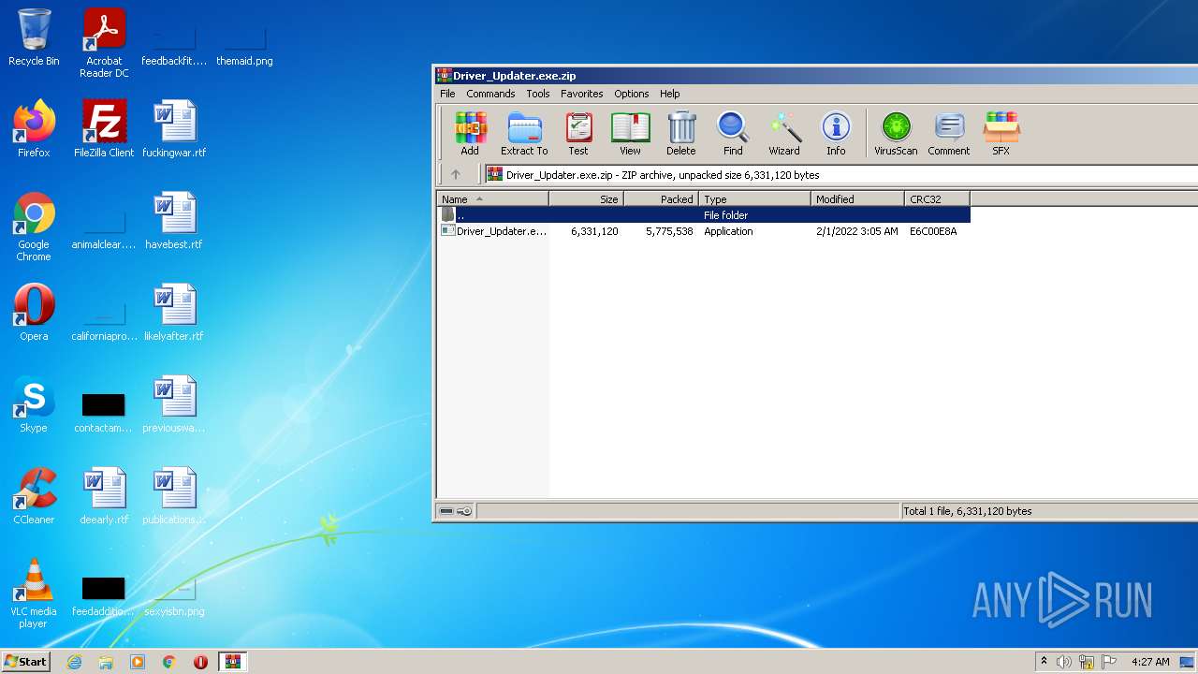
Task: Click the packed size 5,775,538 cell
Action: tap(669, 231)
